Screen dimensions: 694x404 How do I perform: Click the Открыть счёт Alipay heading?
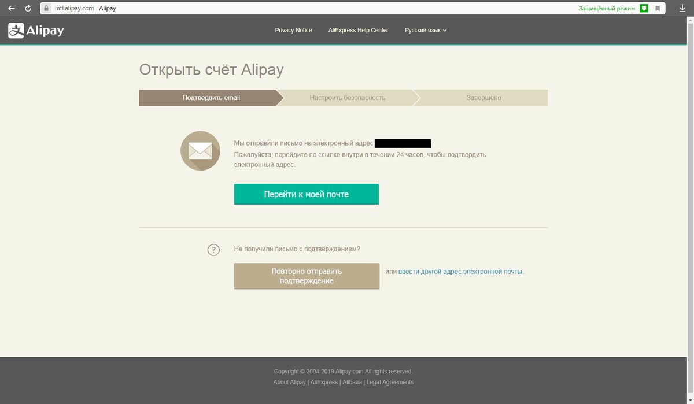pyautogui.click(x=212, y=70)
